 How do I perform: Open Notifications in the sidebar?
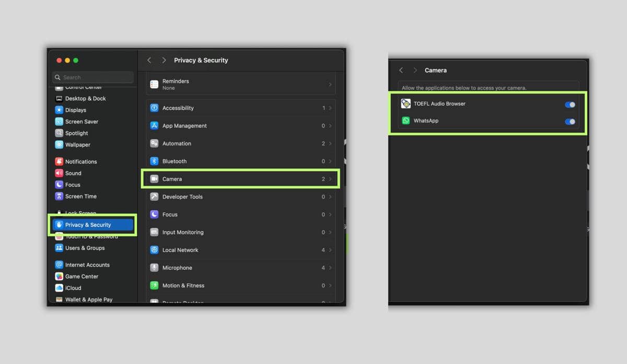point(80,162)
